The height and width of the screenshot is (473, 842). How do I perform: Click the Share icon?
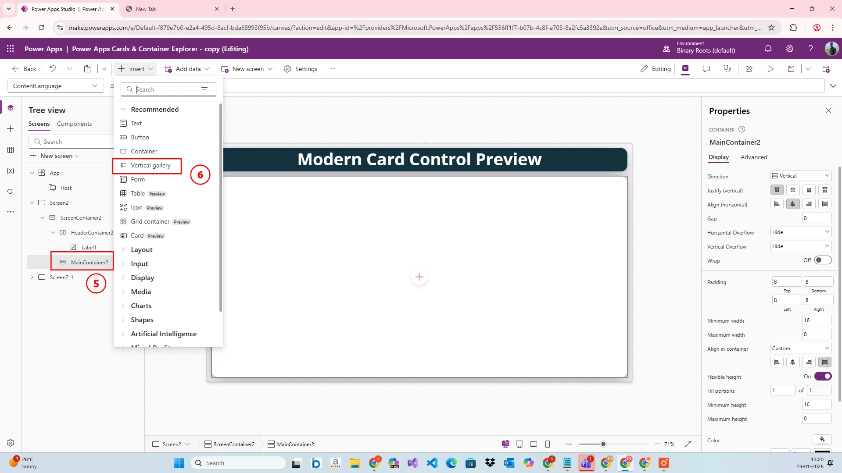[749, 69]
